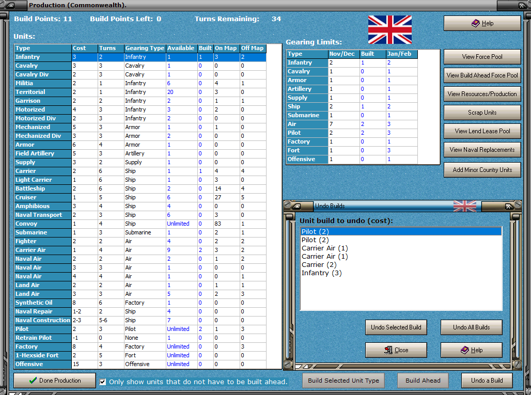Image resolution: width=531 pixels, height=395 pixels.
Task: Click Undo a Build button
Action: tap(487, 381)
